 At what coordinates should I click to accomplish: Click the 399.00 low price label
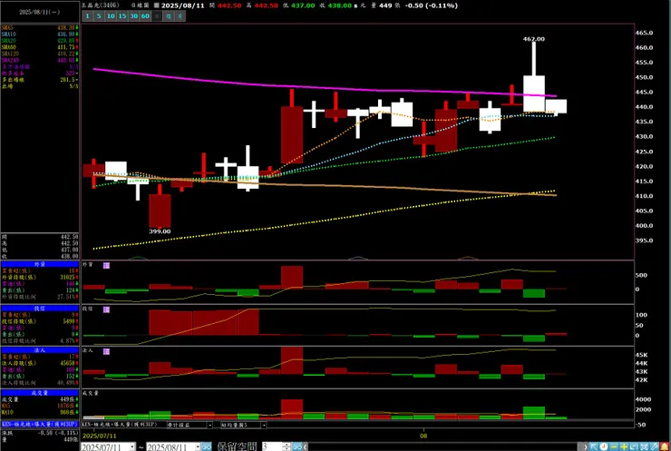click(160, 231)
